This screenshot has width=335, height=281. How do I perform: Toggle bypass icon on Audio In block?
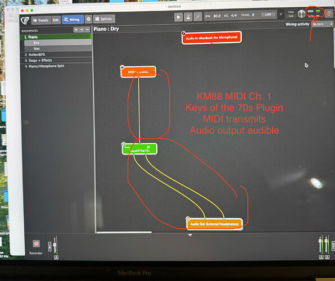(183, 33)
